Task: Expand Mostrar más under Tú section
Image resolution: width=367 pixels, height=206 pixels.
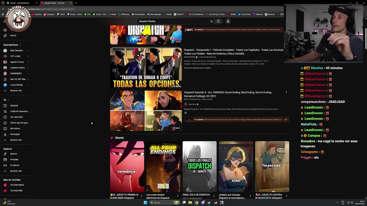Action: pyautogui.click(x=13, y=140)
